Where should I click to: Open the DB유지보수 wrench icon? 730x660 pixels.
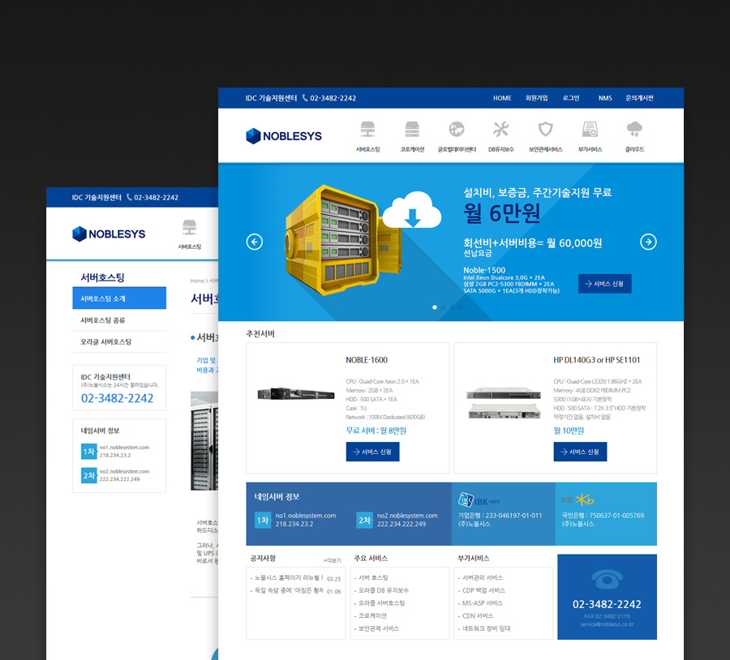click(500, 130)
